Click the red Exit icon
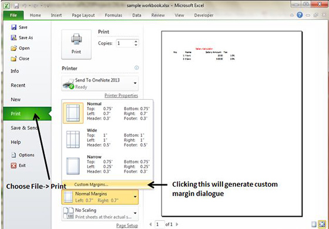The height and width of the screenshot is (229, 329). (x=14, y=166)
